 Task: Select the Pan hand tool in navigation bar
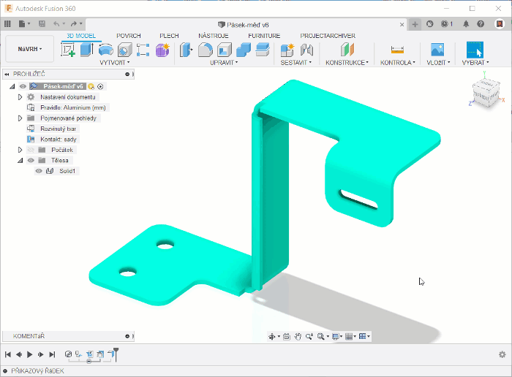(298, 337)
